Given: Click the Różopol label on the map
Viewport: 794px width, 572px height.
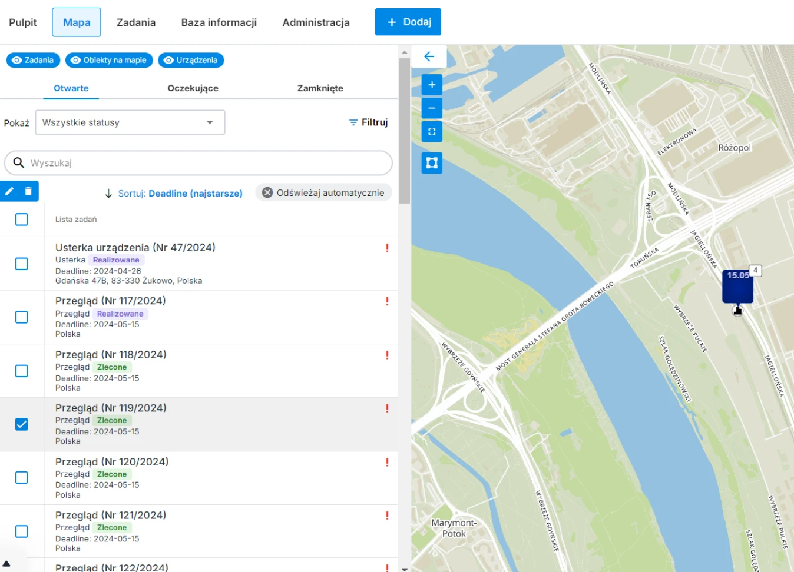Looking at the screenshot, I should tap(735, 148).
